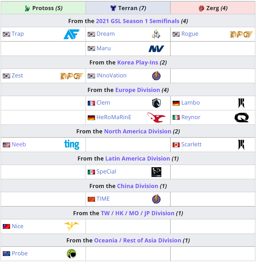This screenshot has width=256, height=262.
Task: Click the Team NV logo beside Maru
Action: tap(156, 49)
